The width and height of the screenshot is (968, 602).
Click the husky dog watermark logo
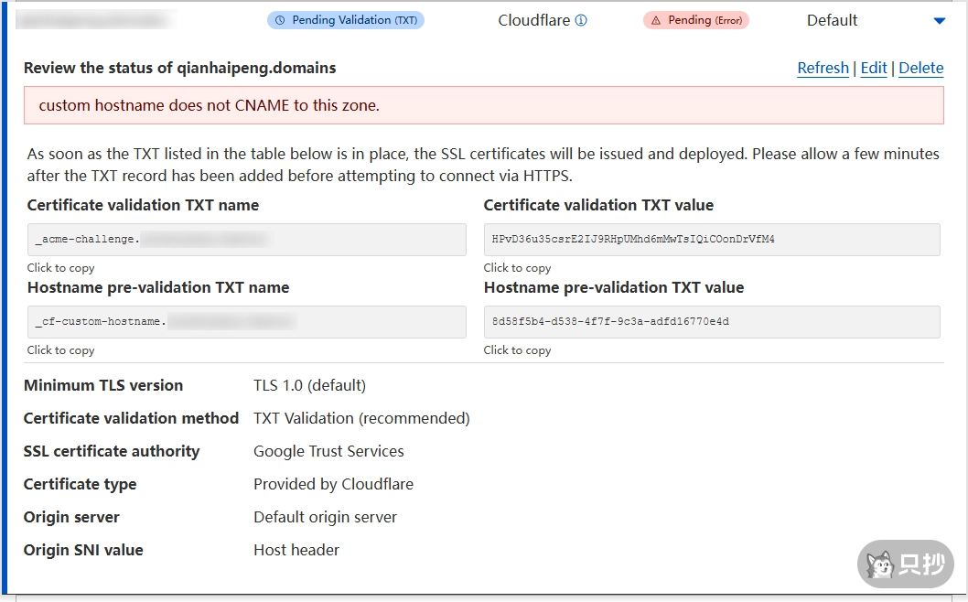pos(881,565)
